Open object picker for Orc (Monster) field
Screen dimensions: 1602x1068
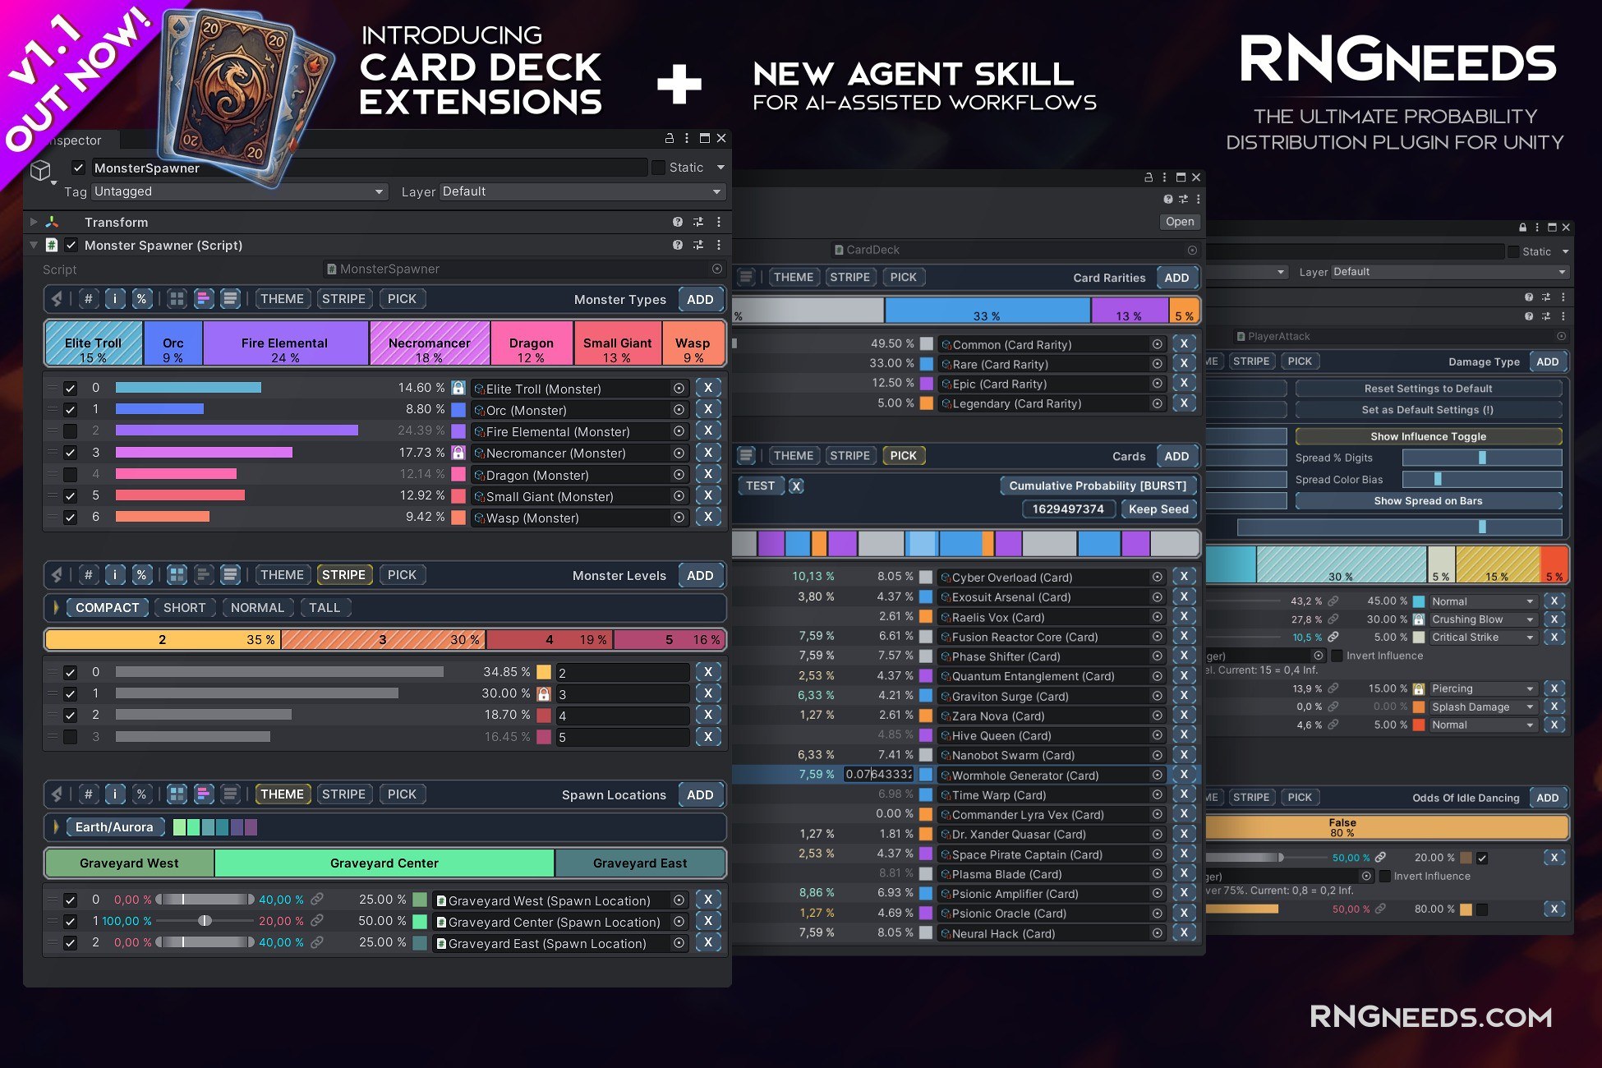pyautogui.click(x=679, y=409)
